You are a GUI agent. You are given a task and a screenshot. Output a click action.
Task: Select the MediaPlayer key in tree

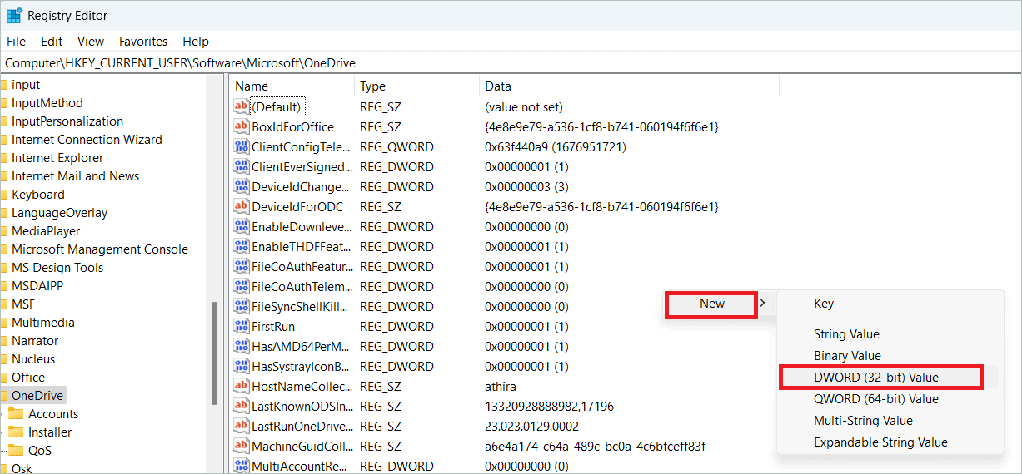46,230
